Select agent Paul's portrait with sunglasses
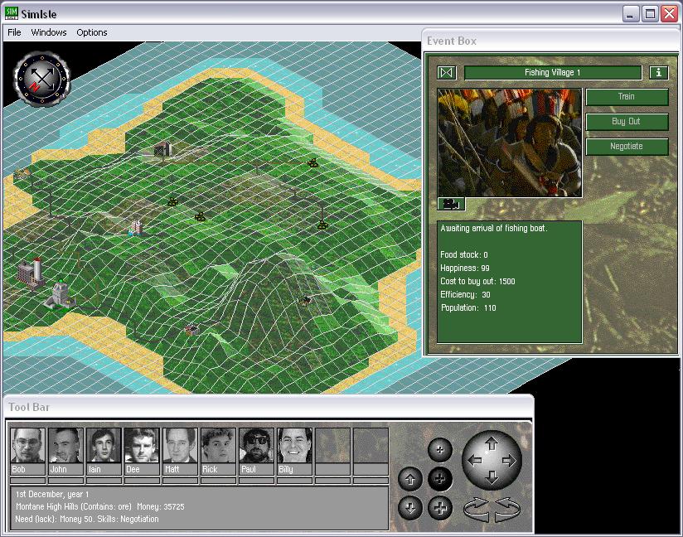Screen dimensions: 683x537 [257, 446]
